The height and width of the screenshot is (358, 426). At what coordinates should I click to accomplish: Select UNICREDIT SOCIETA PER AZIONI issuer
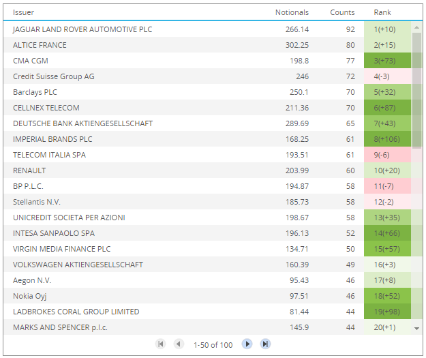(69, 218)
